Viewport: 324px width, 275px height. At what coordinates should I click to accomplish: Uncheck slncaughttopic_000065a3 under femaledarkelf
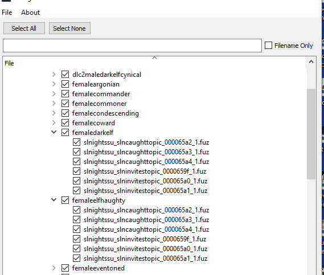[x=76, y=152]
